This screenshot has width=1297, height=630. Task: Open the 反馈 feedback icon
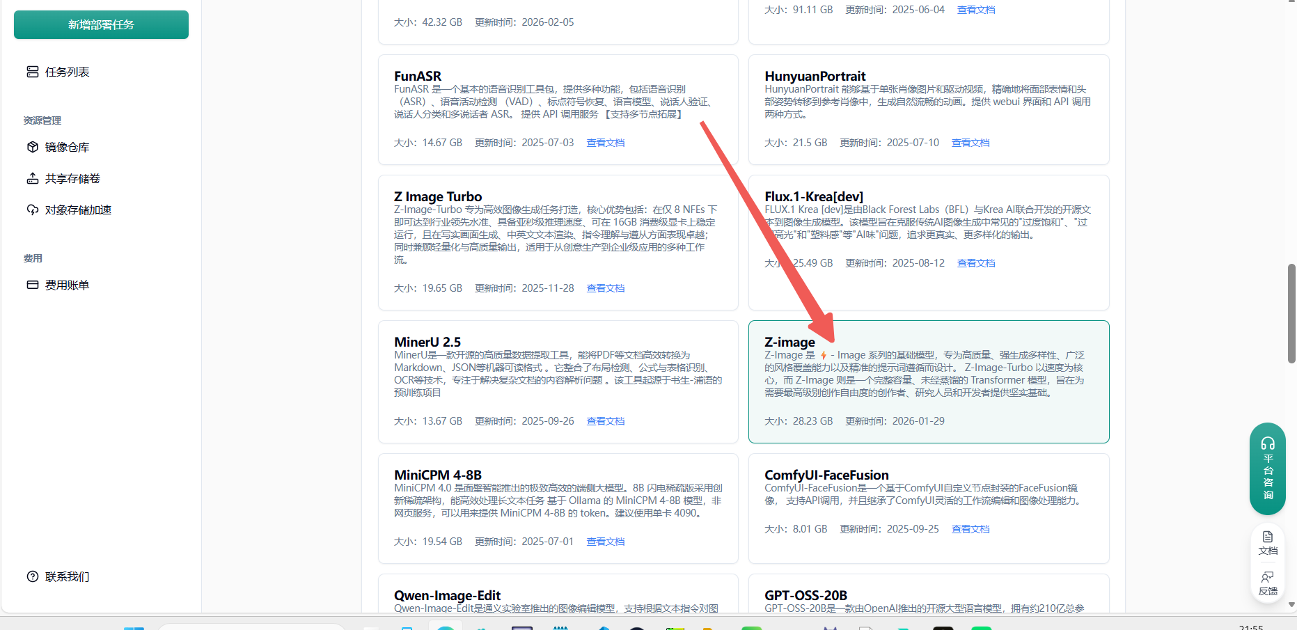click(1267, 578)
